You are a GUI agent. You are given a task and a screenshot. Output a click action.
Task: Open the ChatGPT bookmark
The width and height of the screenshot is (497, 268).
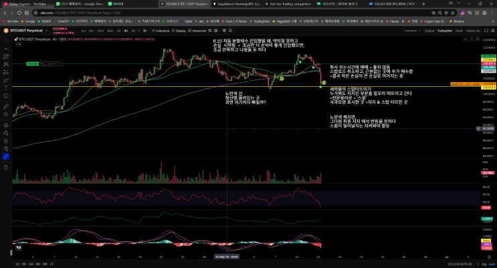click(x=62, y=21)
